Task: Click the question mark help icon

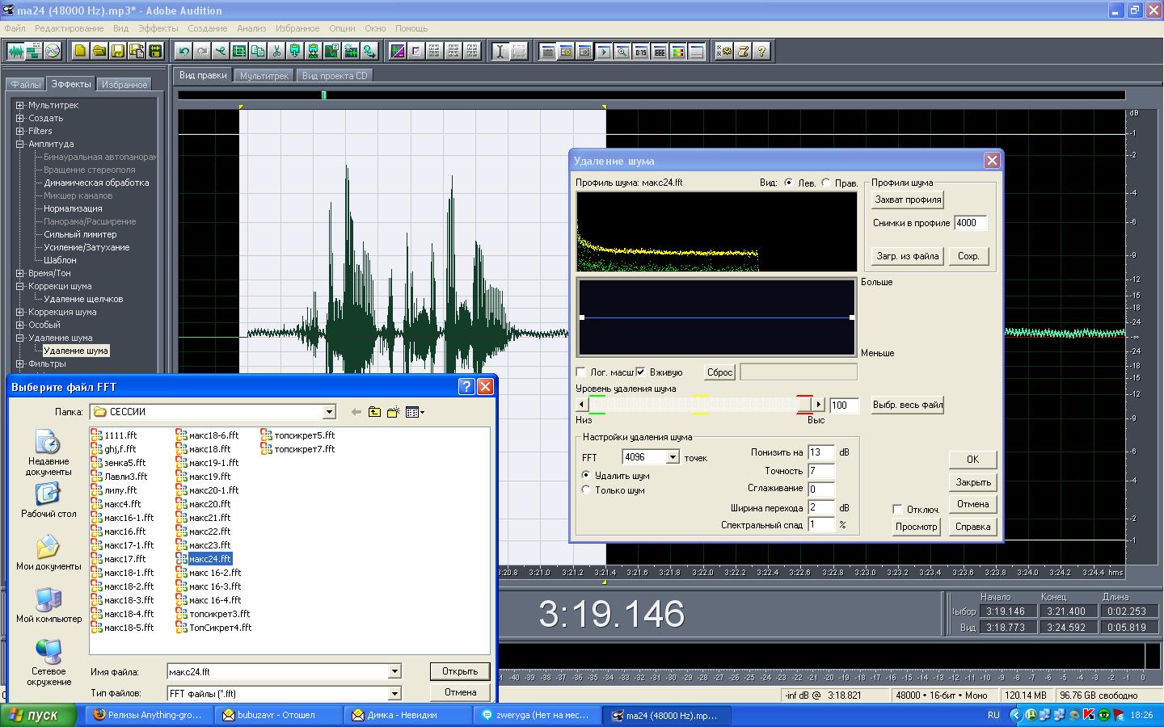Action: (x=761, y=51)
